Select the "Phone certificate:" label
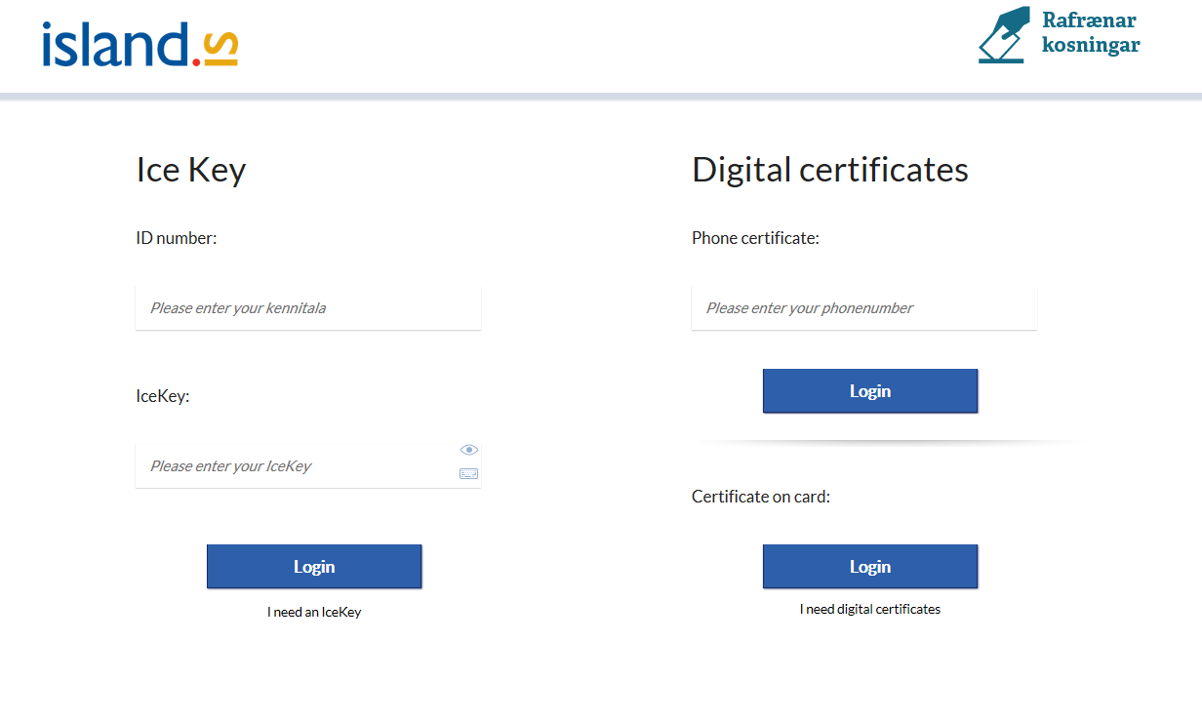 (x=755, y=238)
